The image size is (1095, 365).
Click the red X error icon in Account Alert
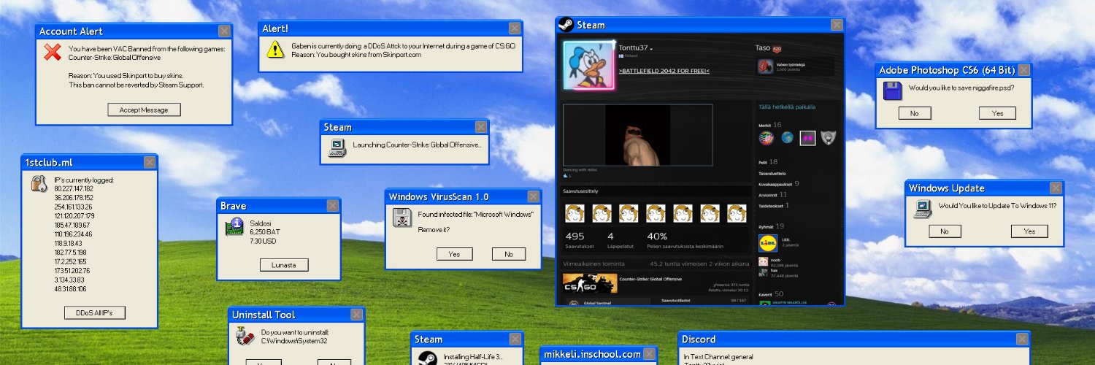[51, 52]
